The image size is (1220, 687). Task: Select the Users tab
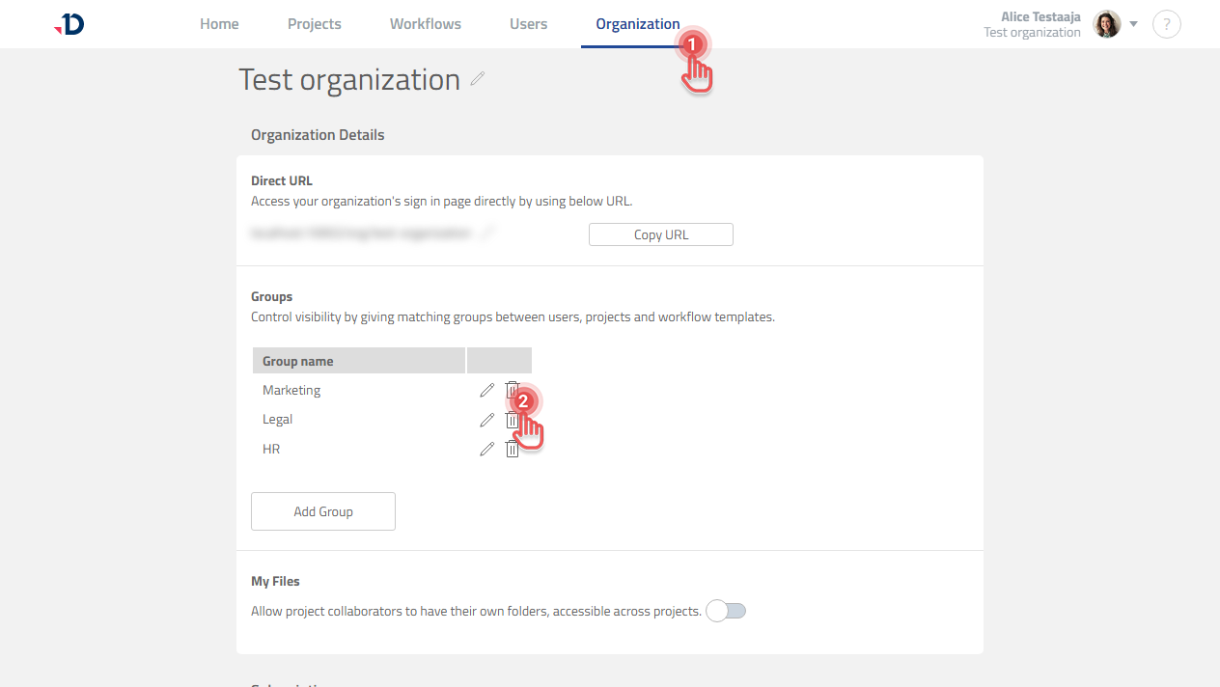(x=528, y=23)
